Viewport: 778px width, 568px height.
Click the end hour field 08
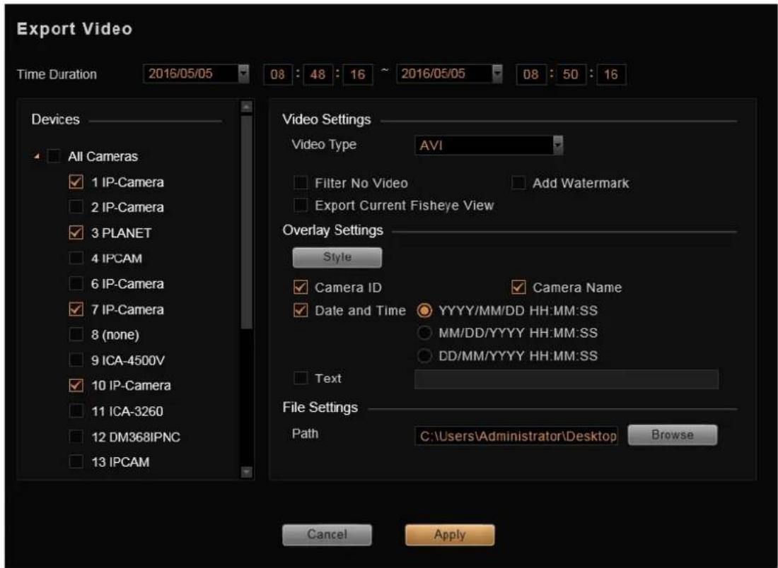531,74
